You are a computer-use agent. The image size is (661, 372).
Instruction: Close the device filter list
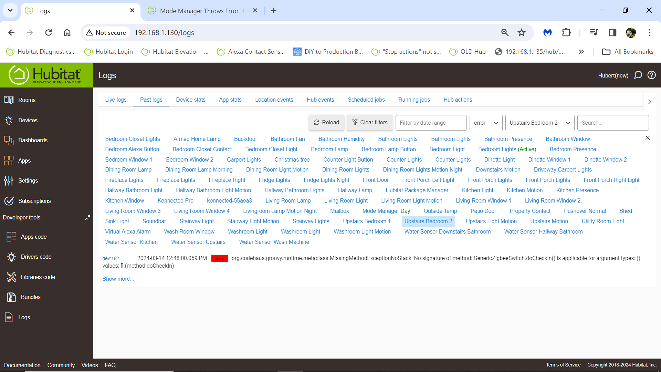click(x=648, y=138)
